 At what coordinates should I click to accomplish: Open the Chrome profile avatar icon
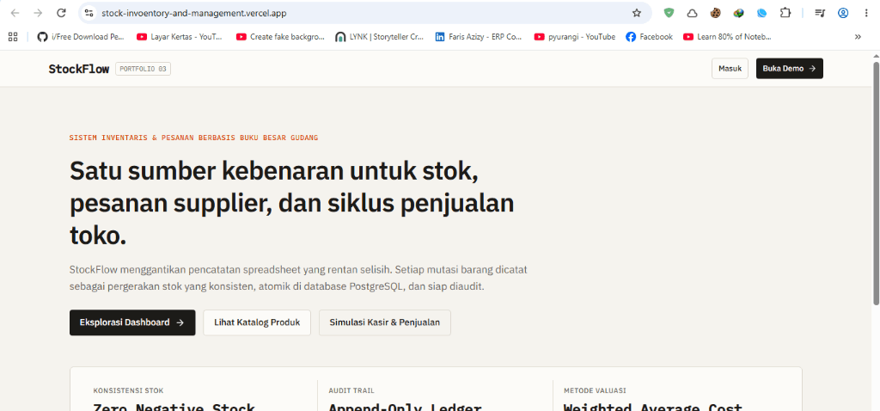point(843,13)
